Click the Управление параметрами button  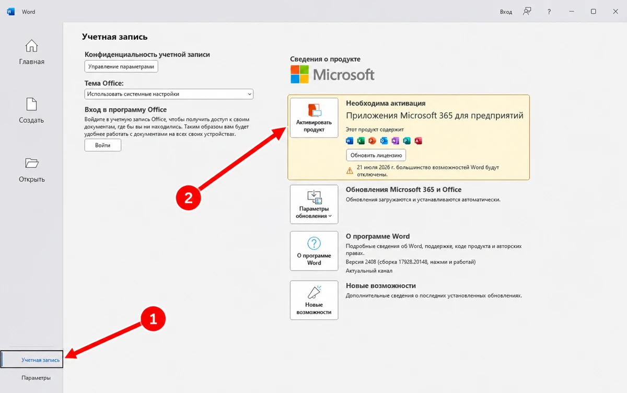click(121, 66)
